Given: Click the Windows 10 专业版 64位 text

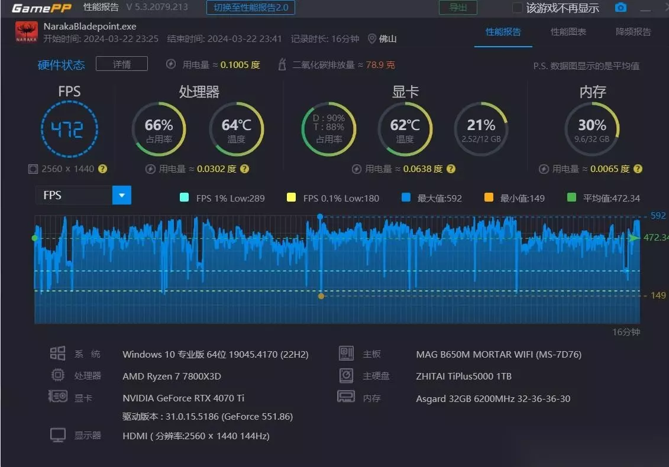Looking at the screenshot, I should pyautogui.click(x=215, y=355).
